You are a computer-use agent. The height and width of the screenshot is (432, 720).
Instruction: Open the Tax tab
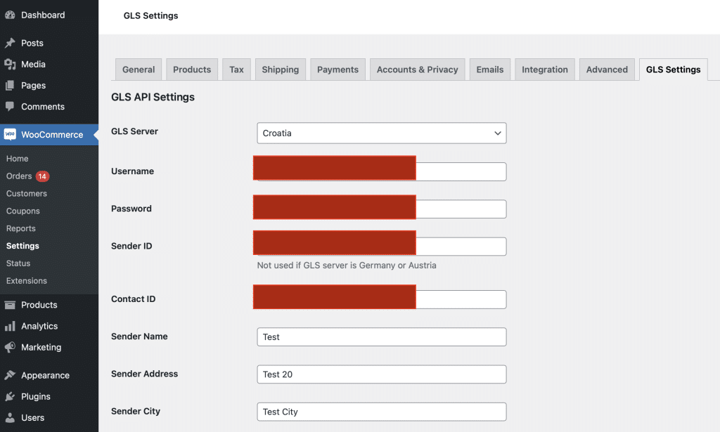236,70
